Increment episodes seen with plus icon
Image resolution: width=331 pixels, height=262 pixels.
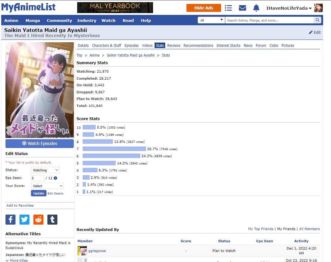click(55, 178)
